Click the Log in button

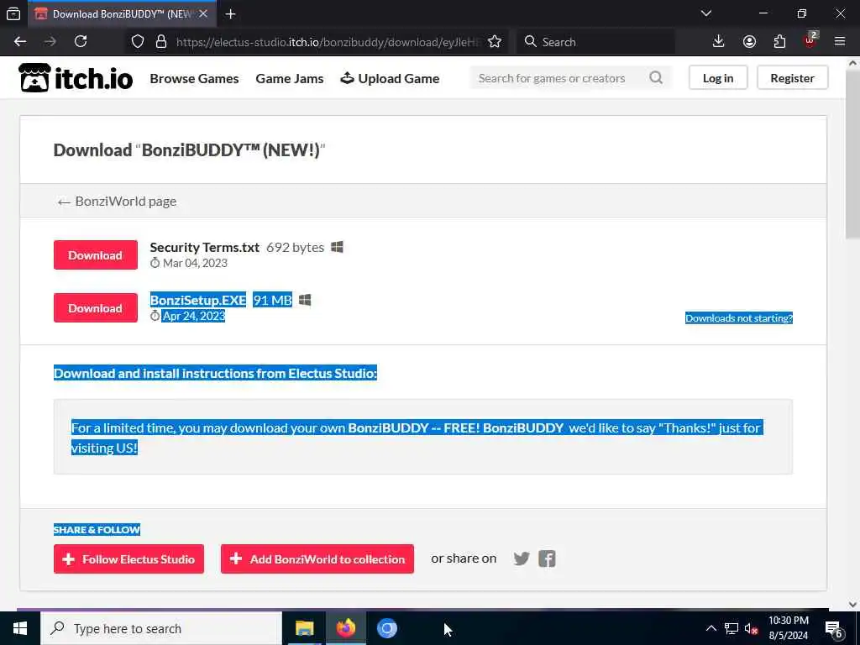pyautogui.click(x=718, y=78)
